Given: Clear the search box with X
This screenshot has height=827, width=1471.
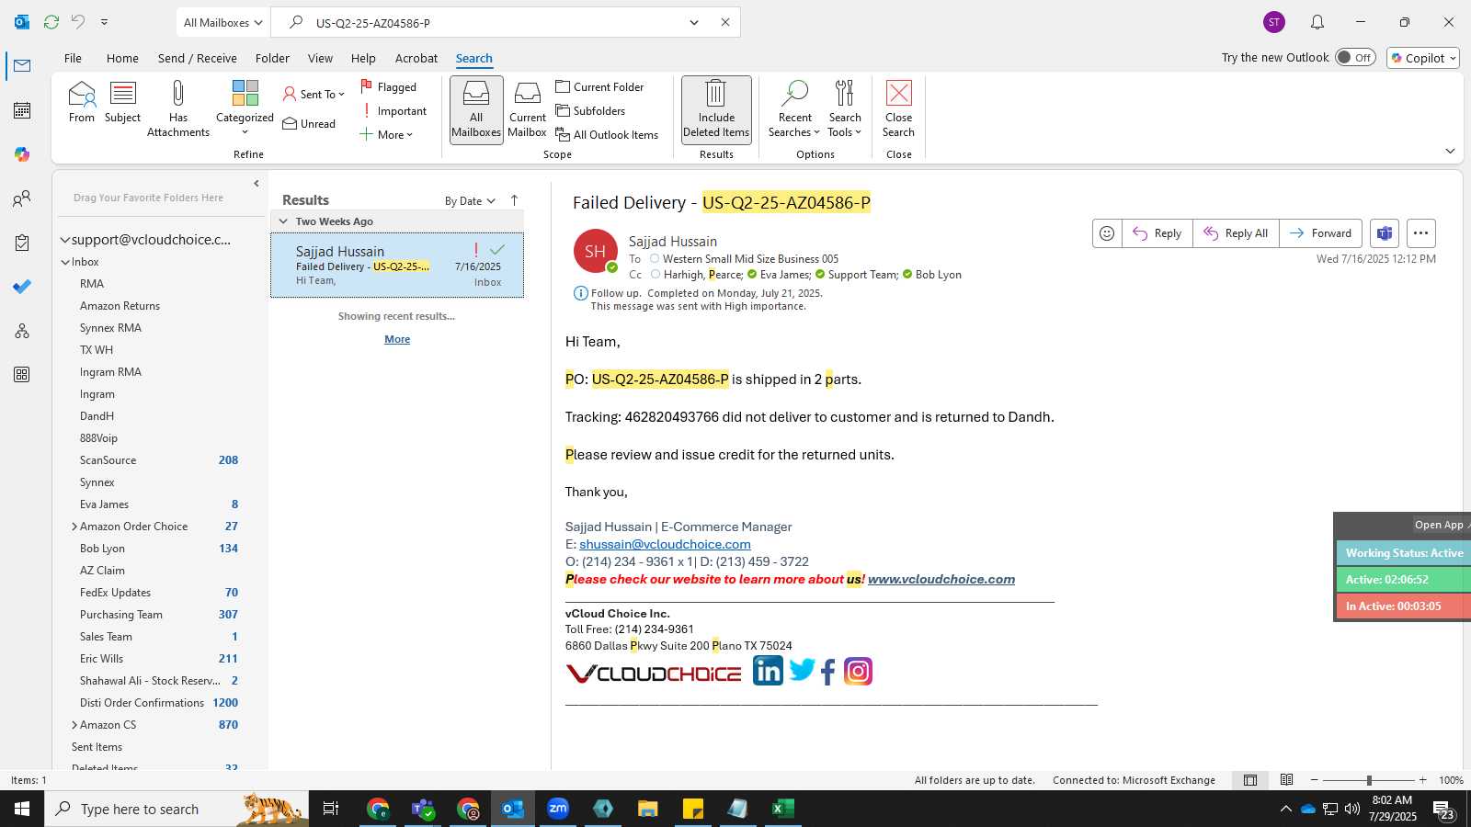Looking at the screenshot, I should pos(725,22).
